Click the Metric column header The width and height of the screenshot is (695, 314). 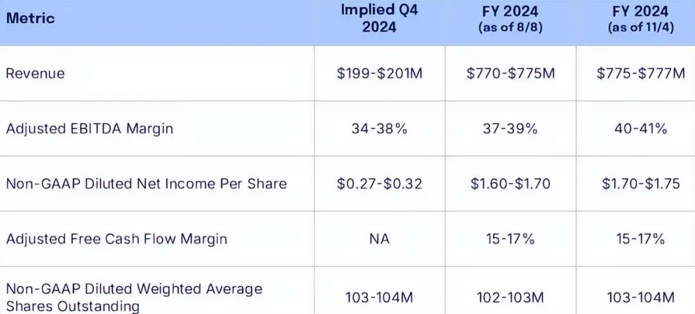point(30,18)
